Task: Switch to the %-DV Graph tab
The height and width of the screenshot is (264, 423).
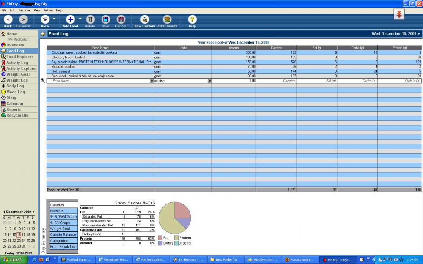Action: click(64, 223)
